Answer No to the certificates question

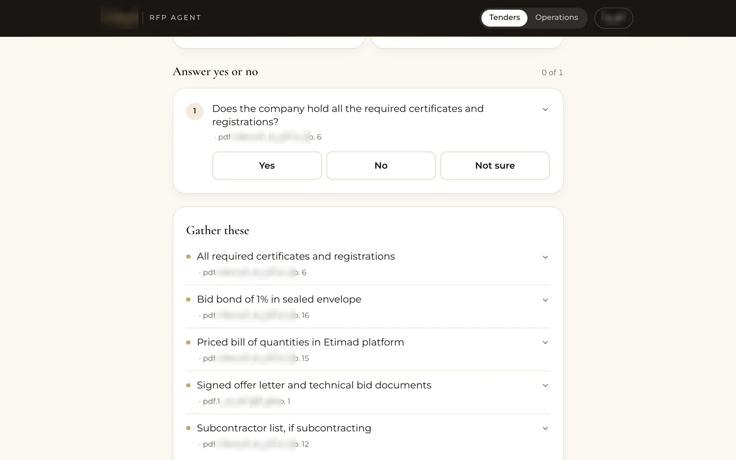[381, 166]
